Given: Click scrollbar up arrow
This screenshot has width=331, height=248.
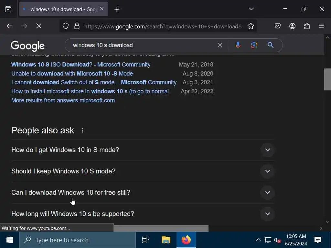Looking at the screenshot, I should pos(327,37).
